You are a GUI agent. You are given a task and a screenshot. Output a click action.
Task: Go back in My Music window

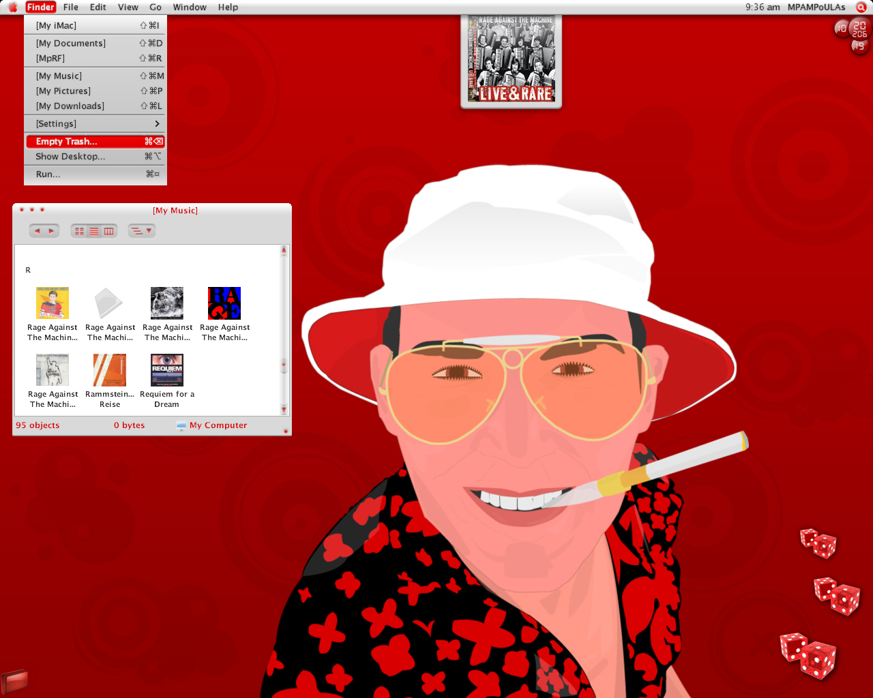pos(37,231)
